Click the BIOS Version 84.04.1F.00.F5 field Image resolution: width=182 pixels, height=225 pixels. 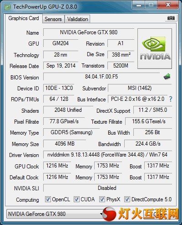[x=101, y=77]
